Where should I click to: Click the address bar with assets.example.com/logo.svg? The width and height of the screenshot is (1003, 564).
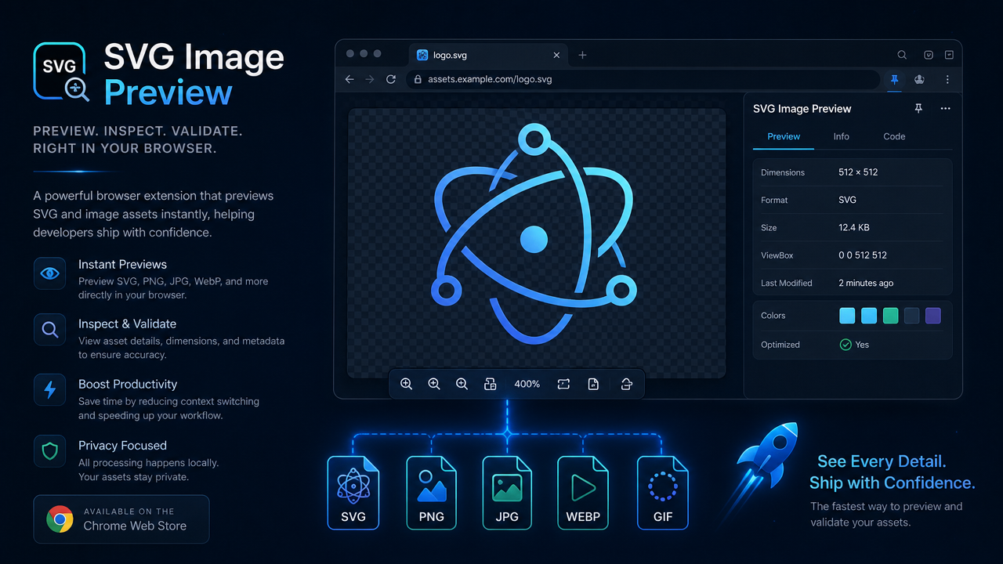pos(643,79)
